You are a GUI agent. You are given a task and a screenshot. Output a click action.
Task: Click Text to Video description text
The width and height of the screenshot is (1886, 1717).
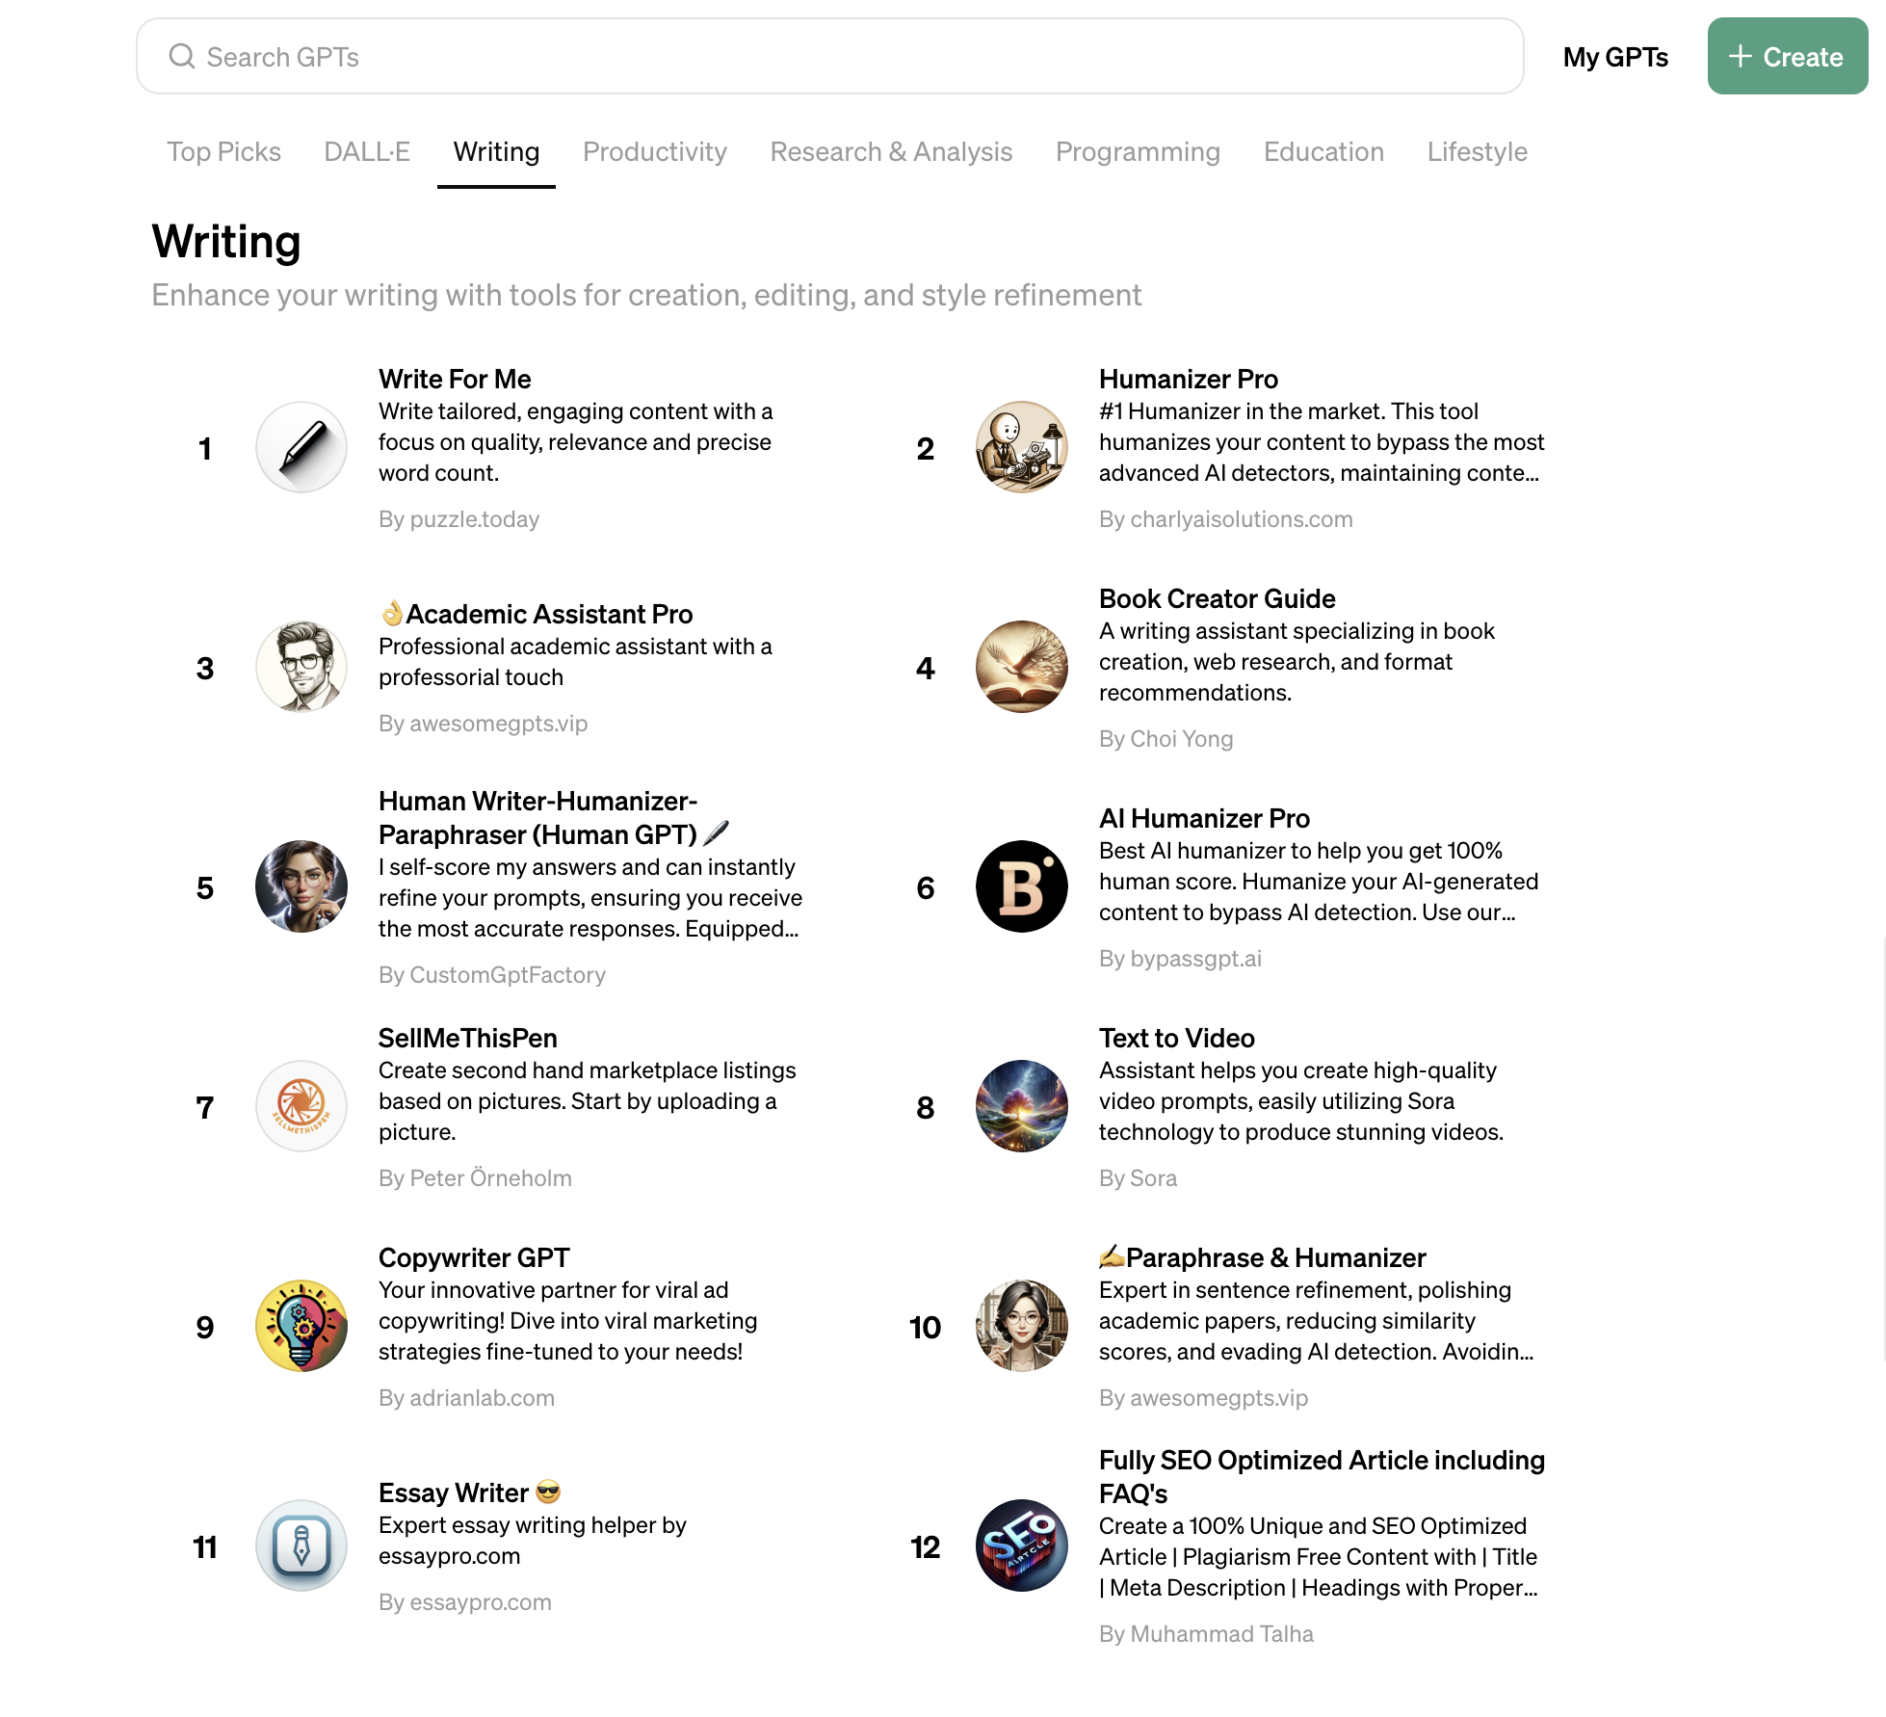[1301, 1101]
